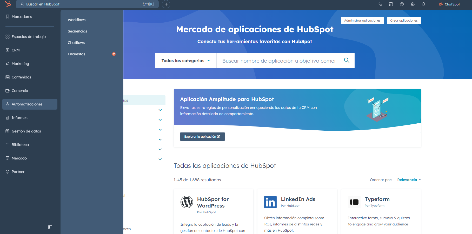Click the HubSpot sprocket logo
The width and height of the screenshot is (472, 234).
8,4
